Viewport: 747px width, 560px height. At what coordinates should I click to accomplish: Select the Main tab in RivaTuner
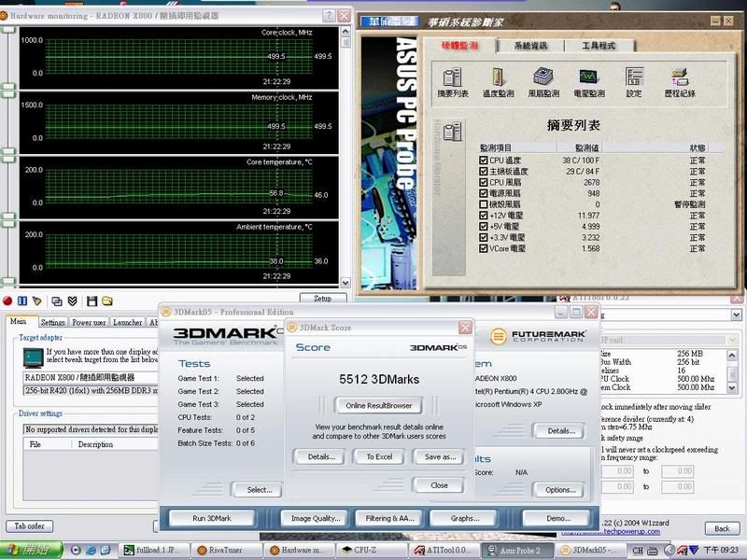(x=18, y=321)
